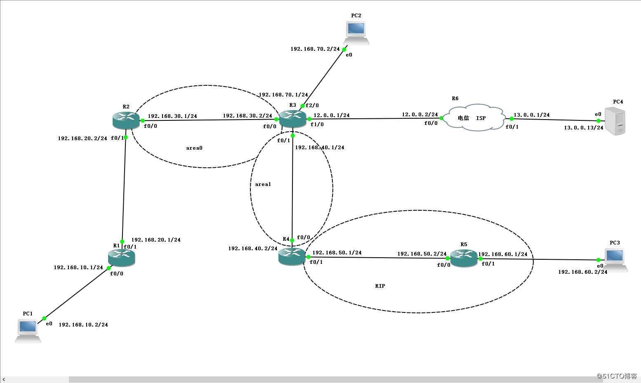This screenshot has width=641, height=383.
Task: Select the 192.168.50.2/24 label
Action: tap(422, 254)
